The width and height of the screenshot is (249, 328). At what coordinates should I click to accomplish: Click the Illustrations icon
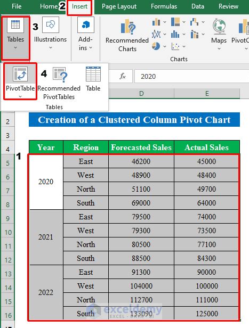coord(51,25)
